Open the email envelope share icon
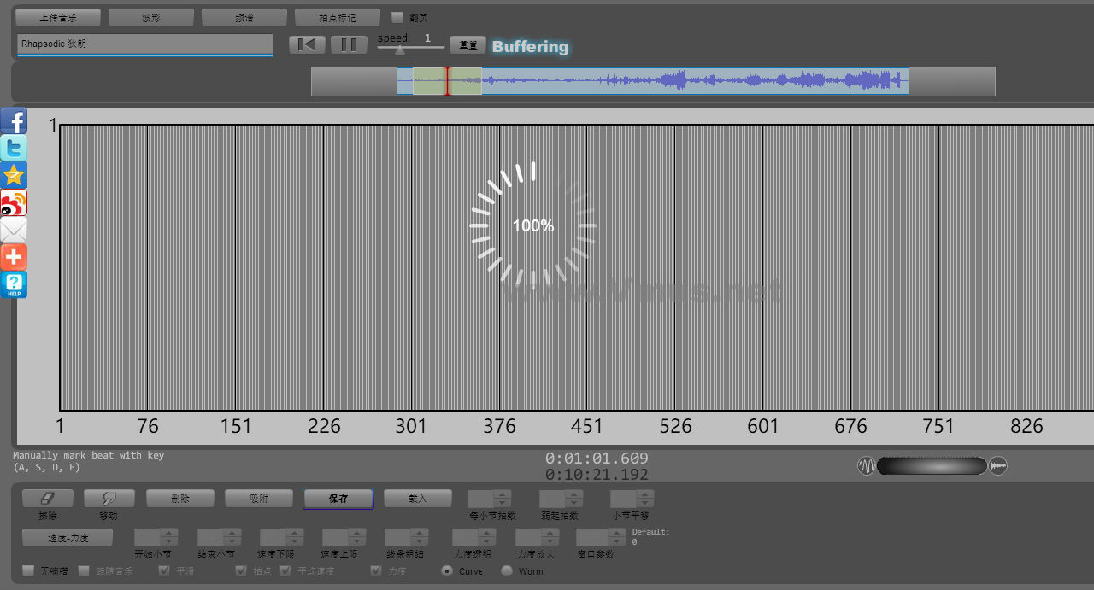The height and width of the screenshot is (590, 1094). point(14,231)
